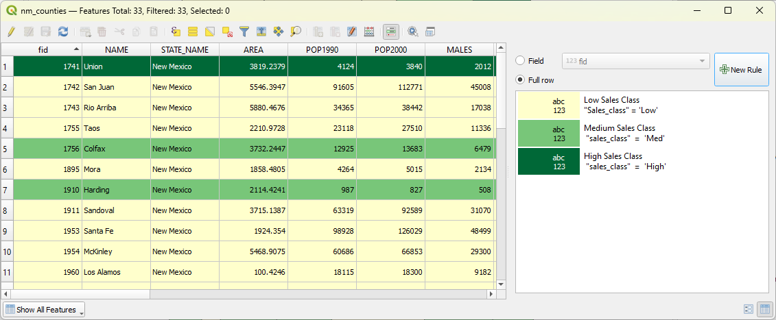Invert the feature selection

click(210, 32)
